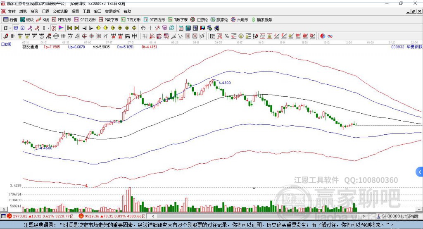The height and width of the screenshot is (229, 423).
Task: Step forward with the black right triangle
Action: 91,28
